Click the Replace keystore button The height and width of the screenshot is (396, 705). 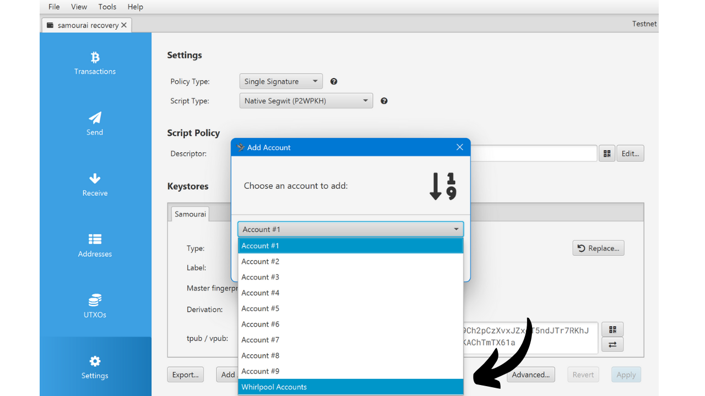(x=598, y=248)
